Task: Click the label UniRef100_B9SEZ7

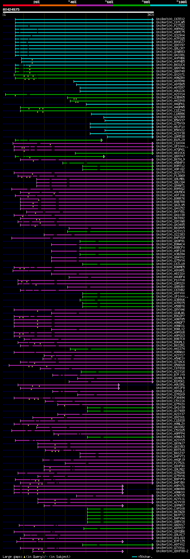Action: coord(170,42)
